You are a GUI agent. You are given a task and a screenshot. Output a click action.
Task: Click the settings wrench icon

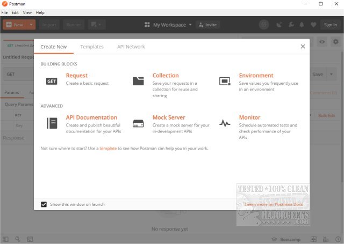coord(291,25)
